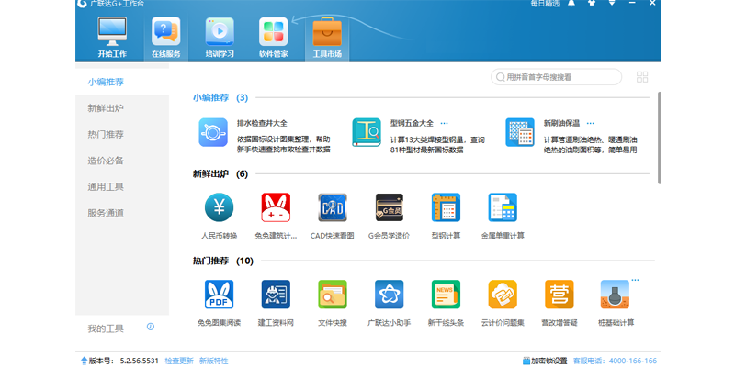Open the 人民币转换 yen icon
735x367 pixels.
tap(219, 207)
